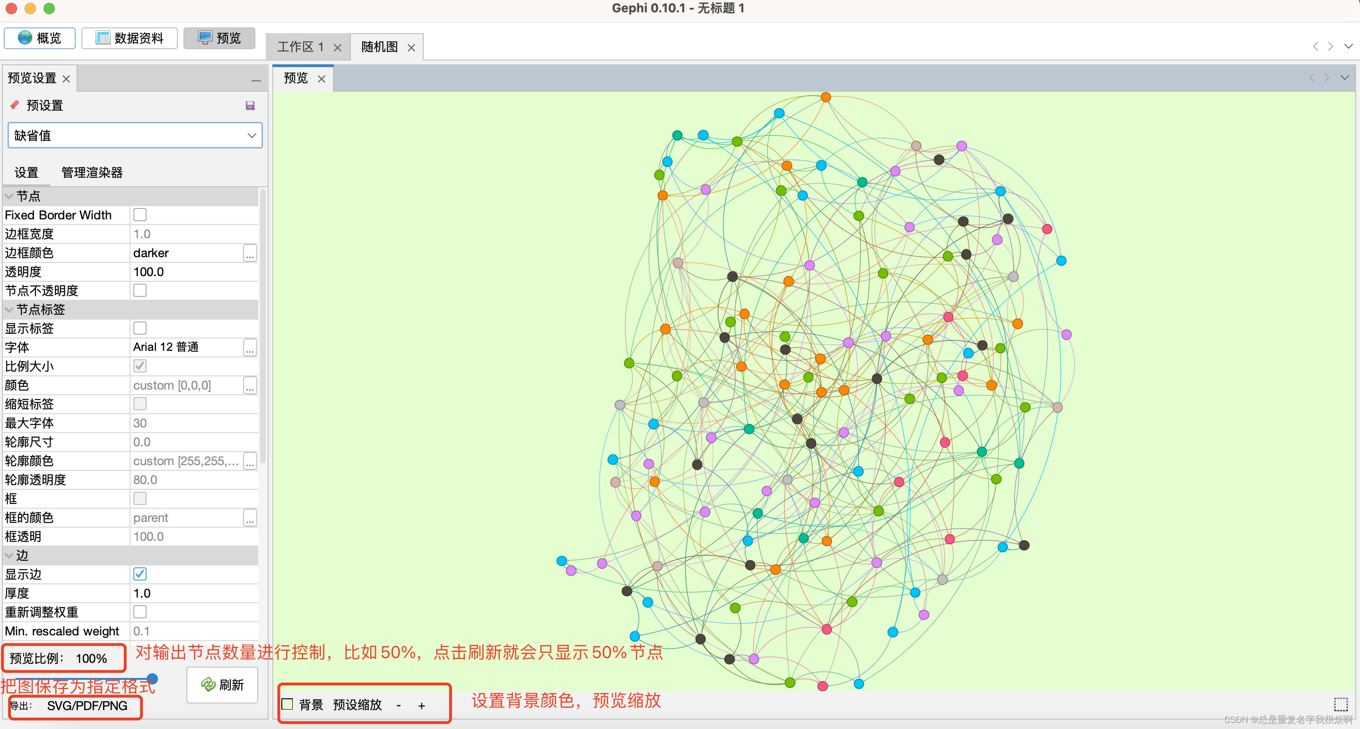Minimize the preview settings panel
The image size is (1360, 729).
[x=256, y=80]
